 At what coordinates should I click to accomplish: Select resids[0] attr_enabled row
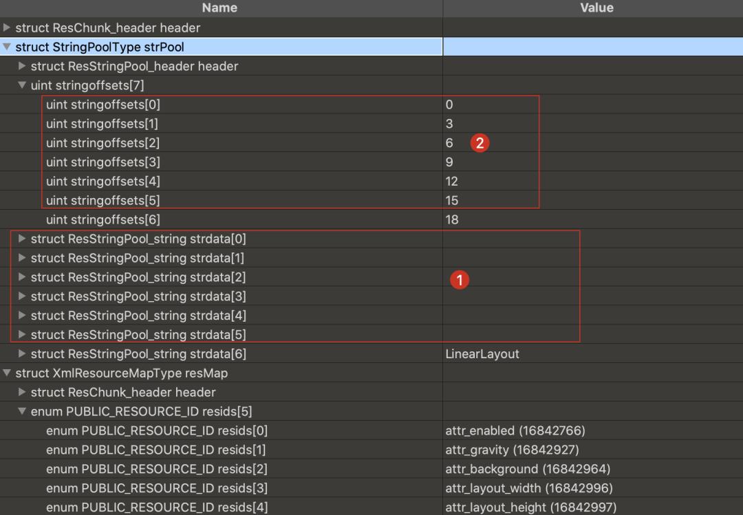click(157, 431)
